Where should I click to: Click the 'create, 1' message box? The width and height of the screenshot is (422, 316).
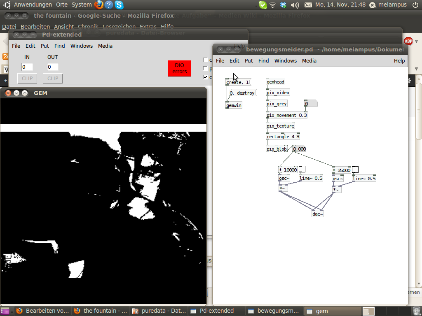(238, 82)
